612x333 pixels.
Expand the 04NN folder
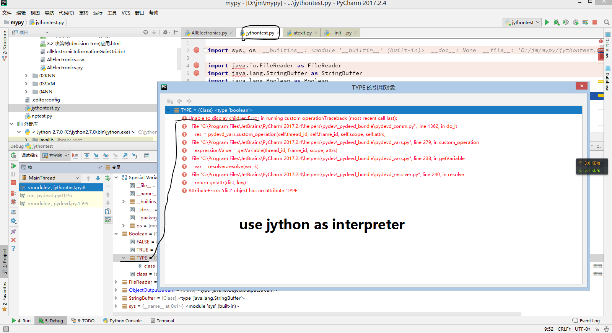(26, 92)
